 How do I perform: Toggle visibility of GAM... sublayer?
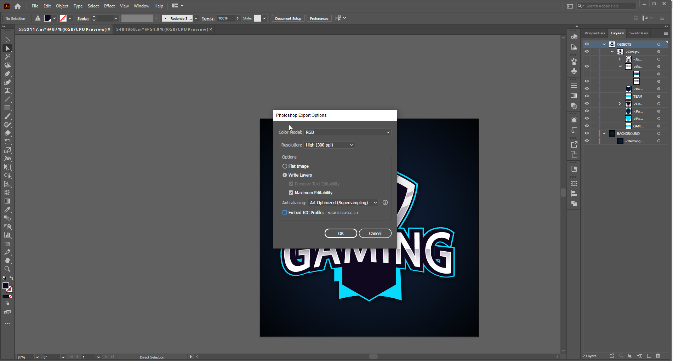coord(587,126)
